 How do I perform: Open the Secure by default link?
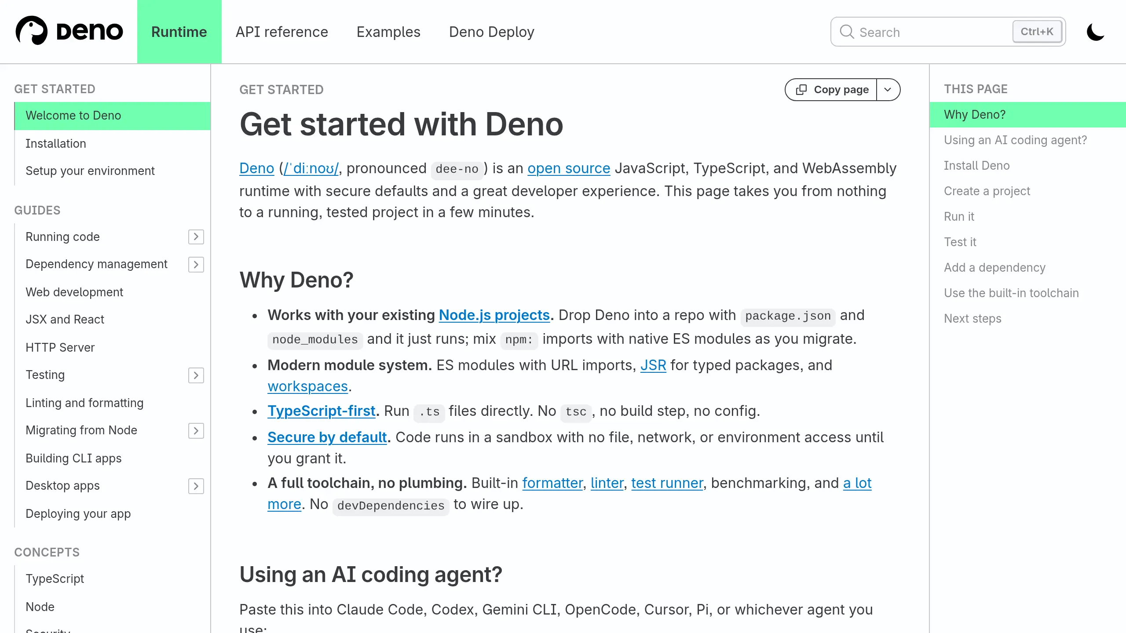(x=327, y=437)
